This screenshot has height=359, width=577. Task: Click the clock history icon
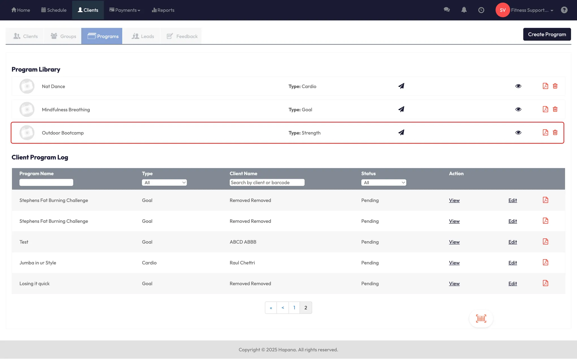click(x=481, y=10)
